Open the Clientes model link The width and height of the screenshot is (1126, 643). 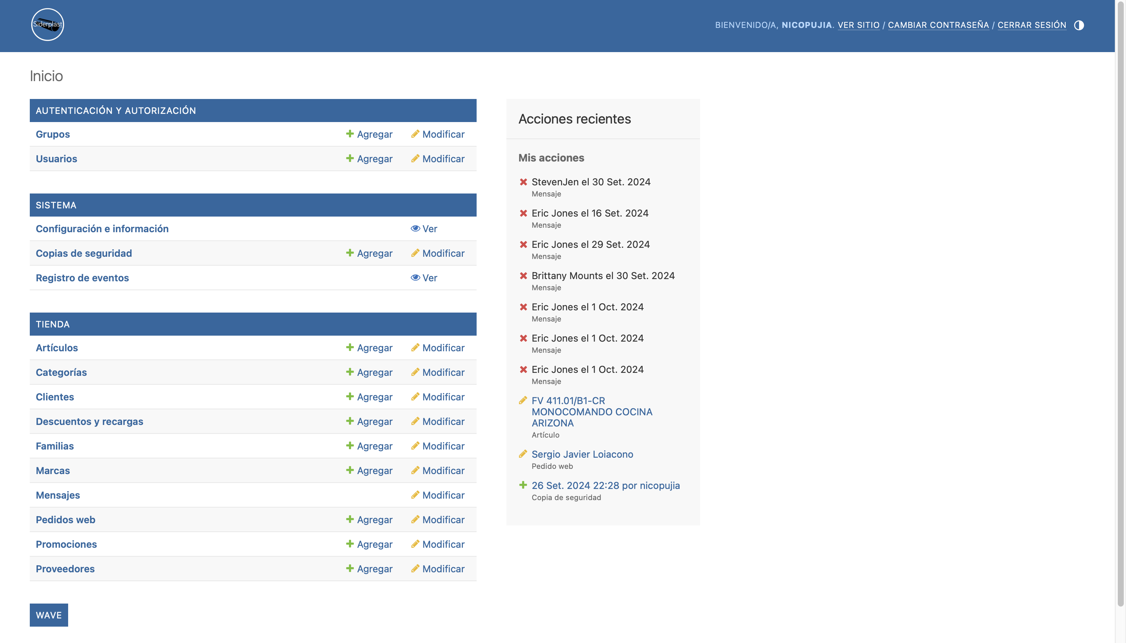pos(55,397)
